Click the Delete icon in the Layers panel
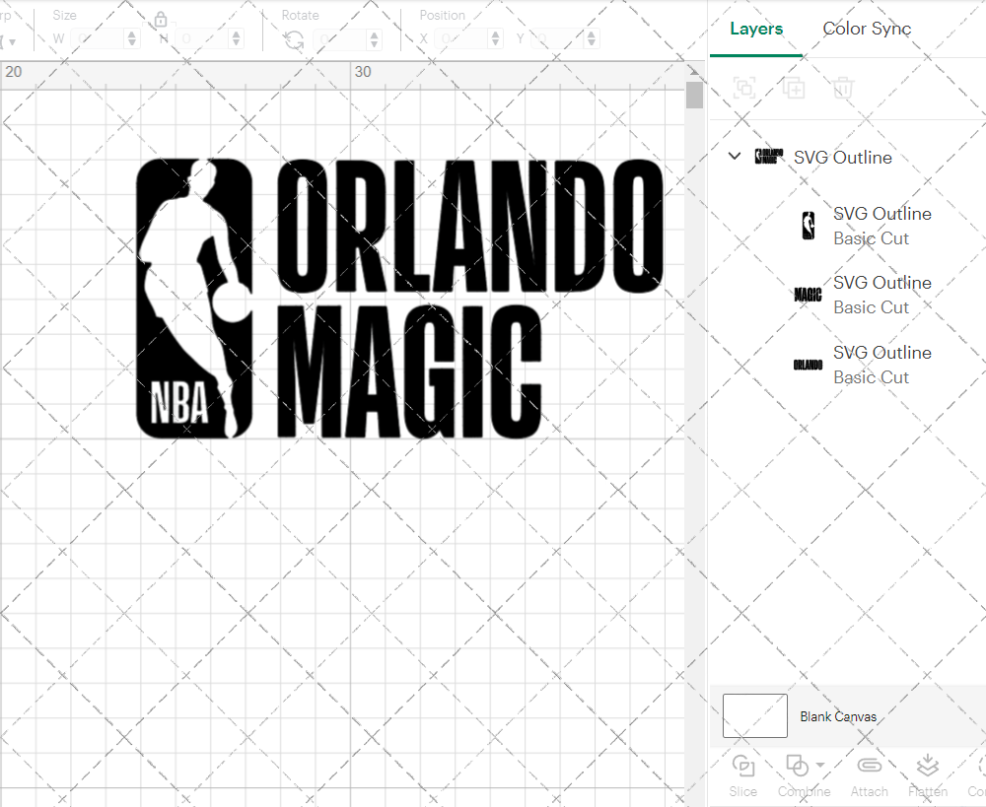986x807 pixels. click(x=843, y=88)
